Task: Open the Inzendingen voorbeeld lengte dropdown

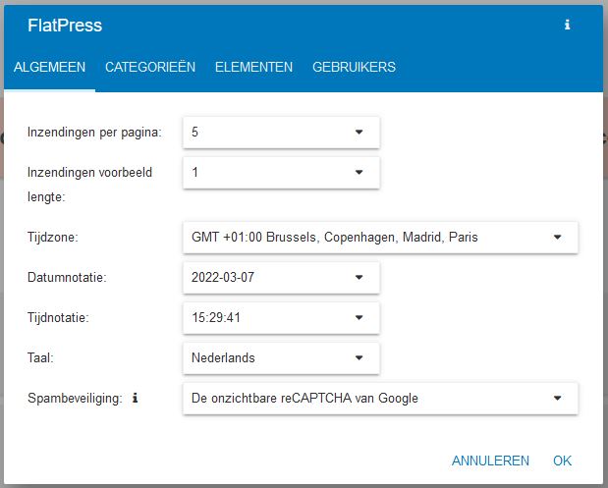Action: tap(281, 173)
